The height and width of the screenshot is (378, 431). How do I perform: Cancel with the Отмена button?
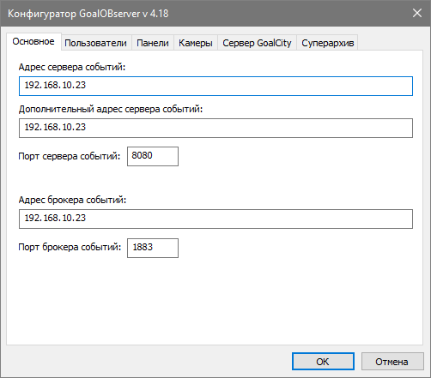click(392, 362)
